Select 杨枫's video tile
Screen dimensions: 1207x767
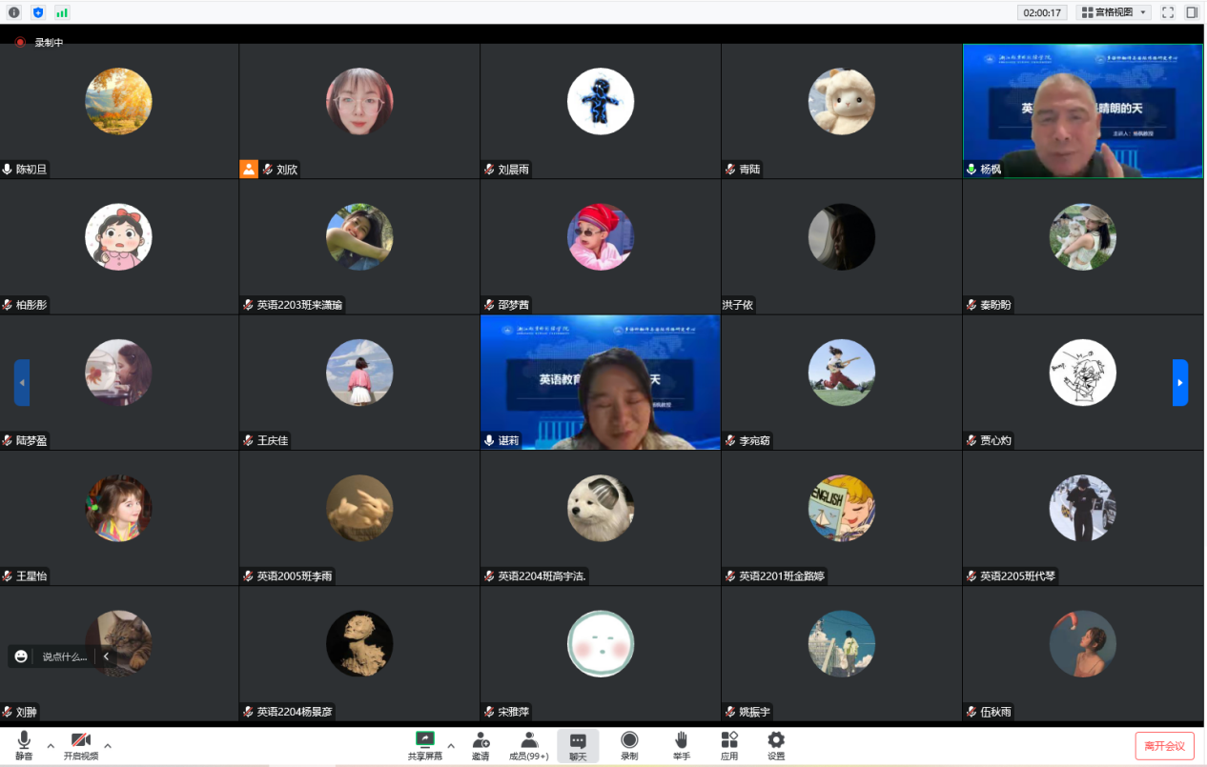pos(1082,111)
